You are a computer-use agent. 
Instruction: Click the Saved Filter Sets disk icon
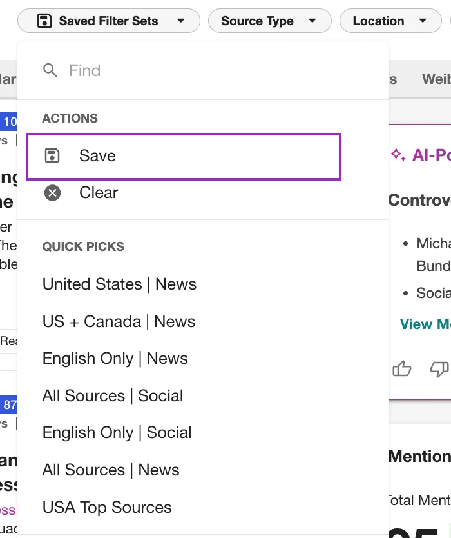tap(44, 21)
